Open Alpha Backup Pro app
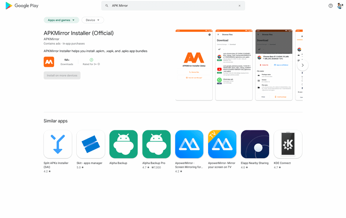 pos(156,144)
